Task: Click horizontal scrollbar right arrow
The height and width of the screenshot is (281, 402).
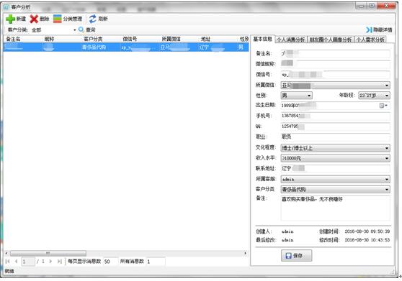Action: click(x=246, y=254)
